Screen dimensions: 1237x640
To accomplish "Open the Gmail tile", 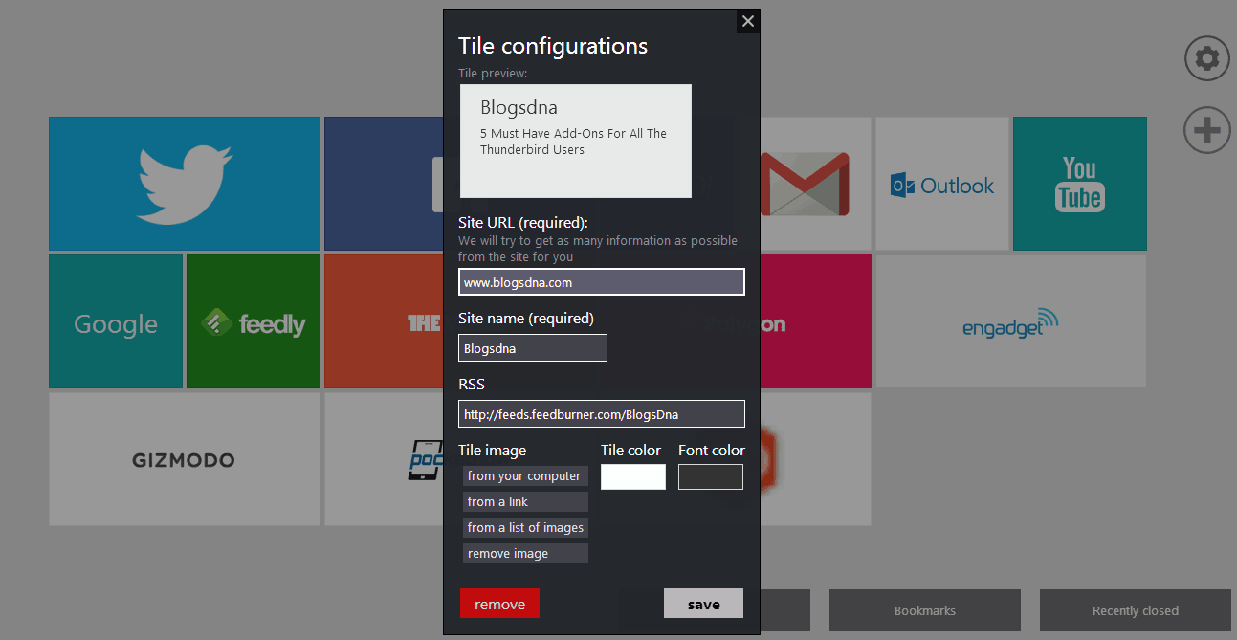I will (814, 184).
